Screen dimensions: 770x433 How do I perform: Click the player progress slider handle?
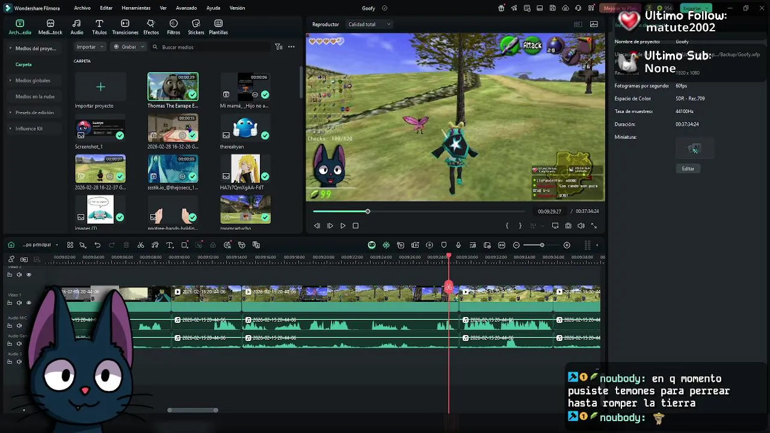(368, 211)
